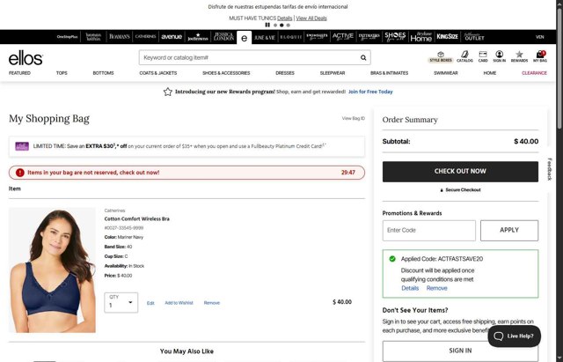
Task: Open the Catalog icon
Action: 464,56
